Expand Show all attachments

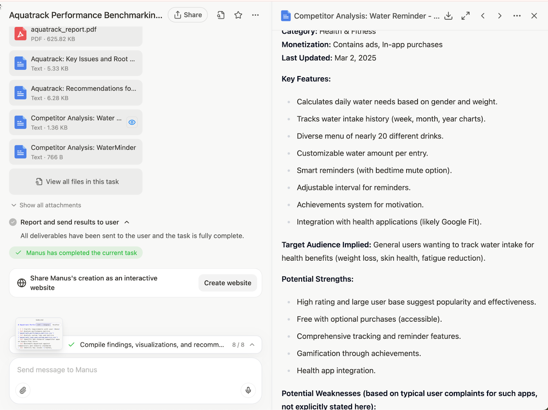click(46, 205)
